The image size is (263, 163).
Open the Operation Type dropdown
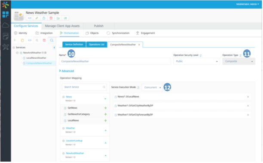[239, 61]
